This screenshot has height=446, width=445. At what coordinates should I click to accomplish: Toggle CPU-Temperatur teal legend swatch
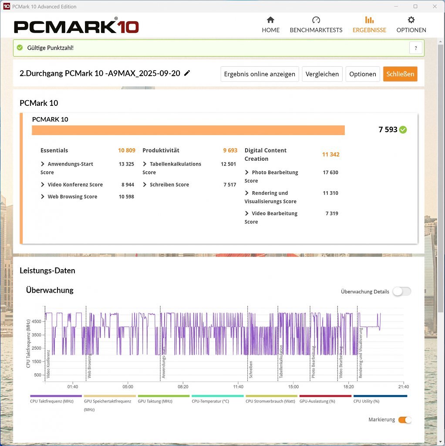click(218, 396)
